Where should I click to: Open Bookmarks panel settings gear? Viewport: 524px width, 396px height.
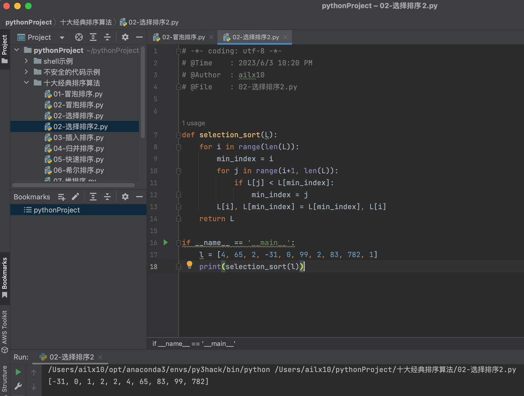125,197
